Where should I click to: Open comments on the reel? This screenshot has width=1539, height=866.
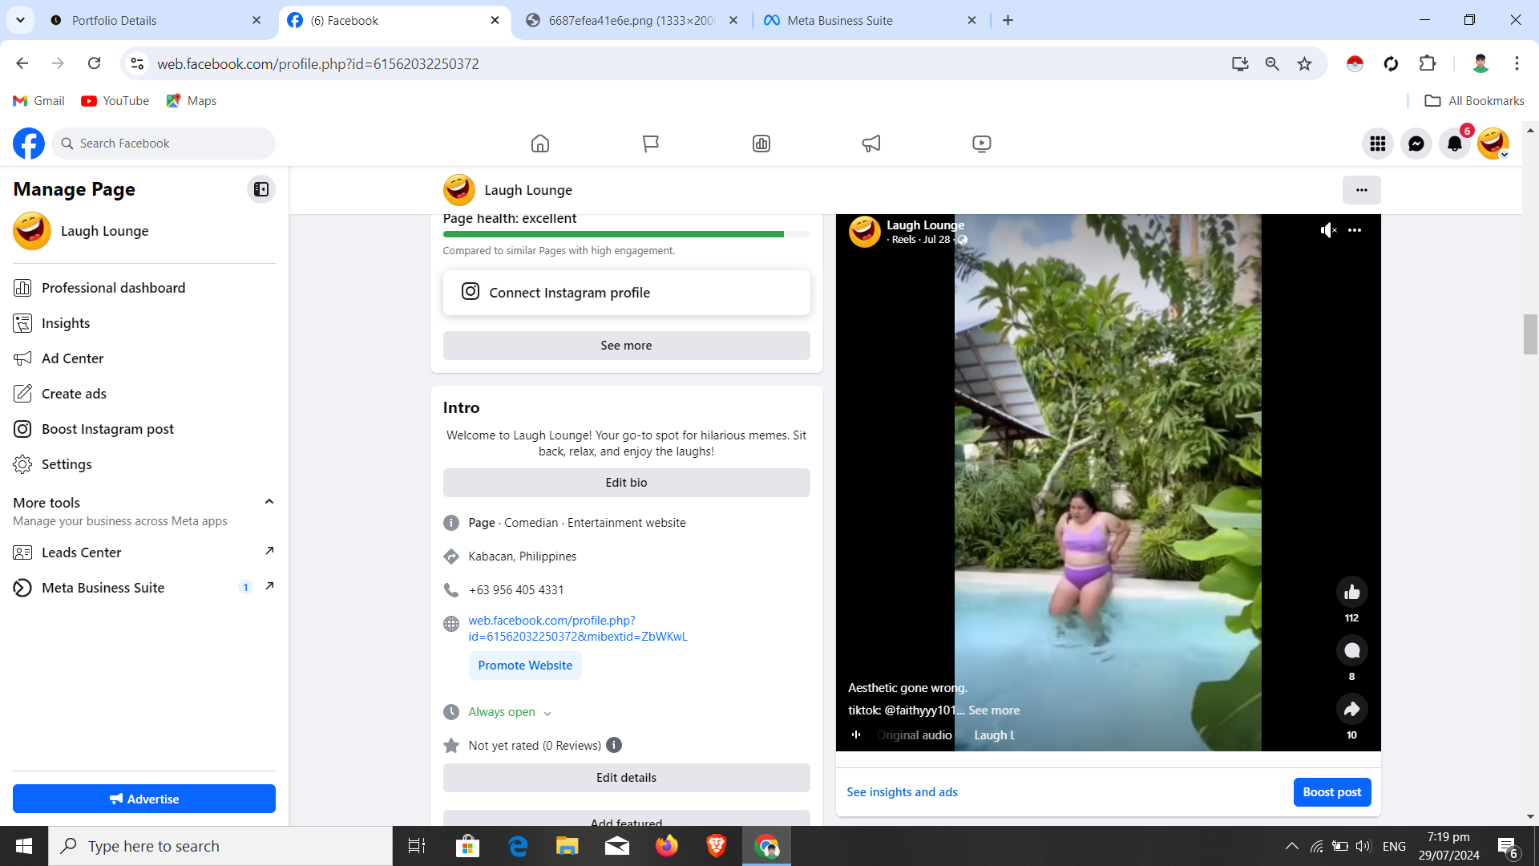1351,651
